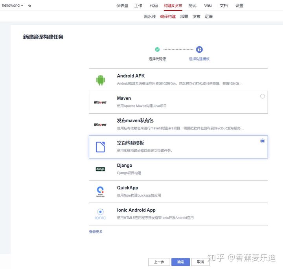The width and height of the screenshot is (283, 269).
Task: Click the 查看更多 link
Action: tap(96, 232)
